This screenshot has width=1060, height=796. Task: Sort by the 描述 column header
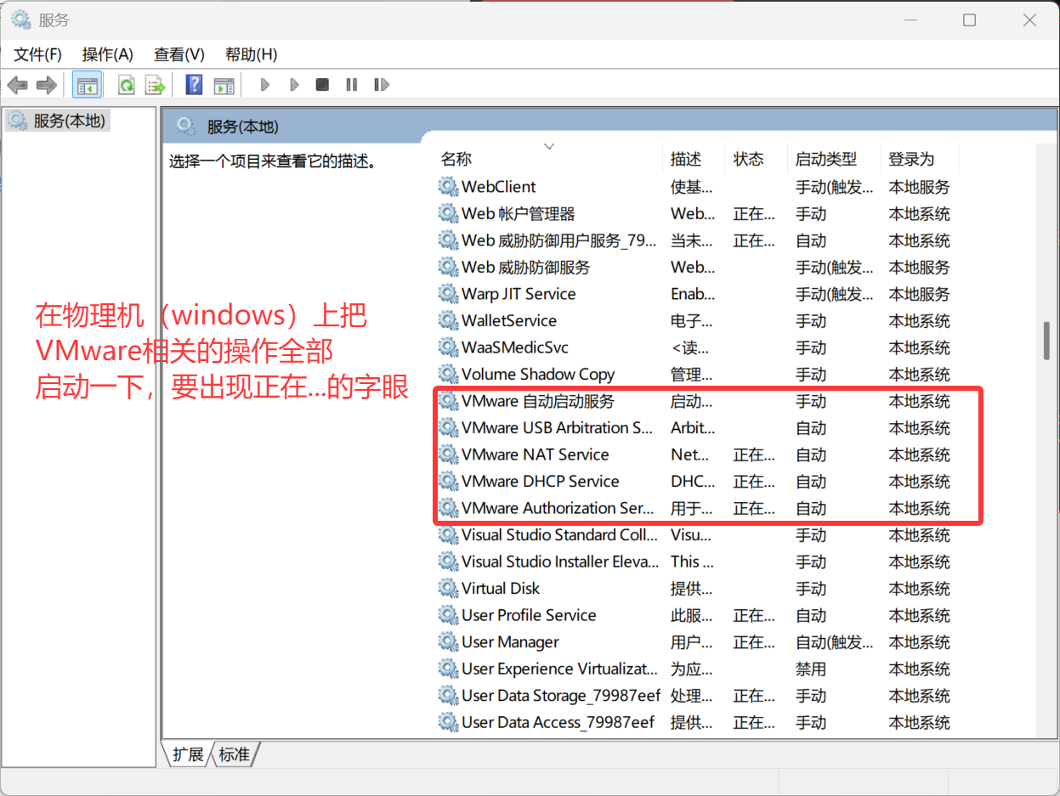[x=686, y=159]
